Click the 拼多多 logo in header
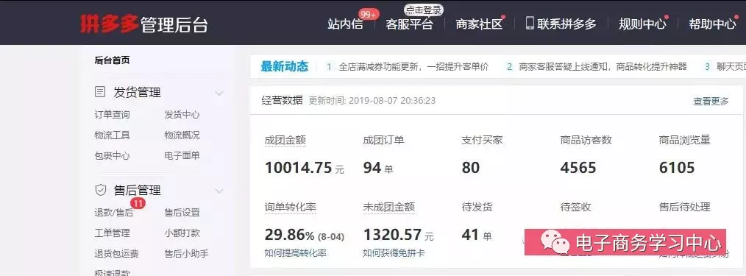Screen dimensions: 746x276 point(109,24)
